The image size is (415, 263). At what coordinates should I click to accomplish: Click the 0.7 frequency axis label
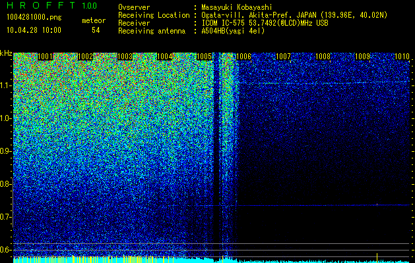[5, 217]
